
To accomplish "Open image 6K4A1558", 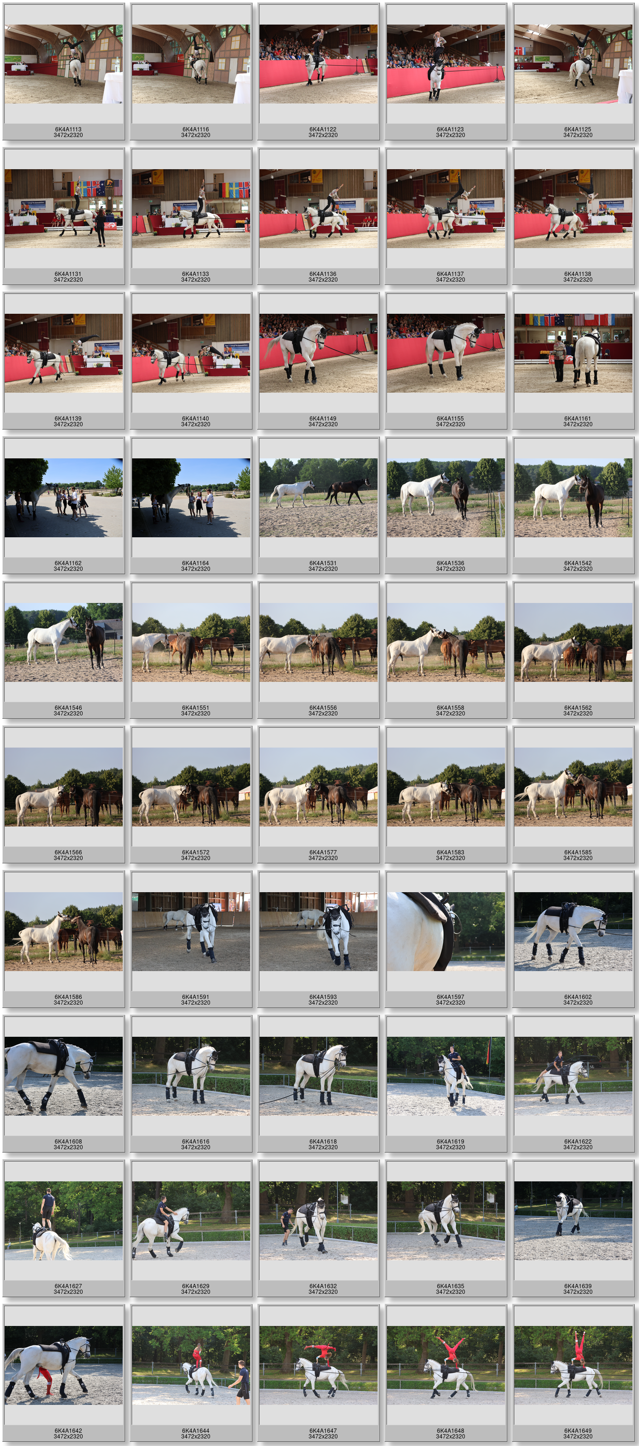I will (446, 643).
